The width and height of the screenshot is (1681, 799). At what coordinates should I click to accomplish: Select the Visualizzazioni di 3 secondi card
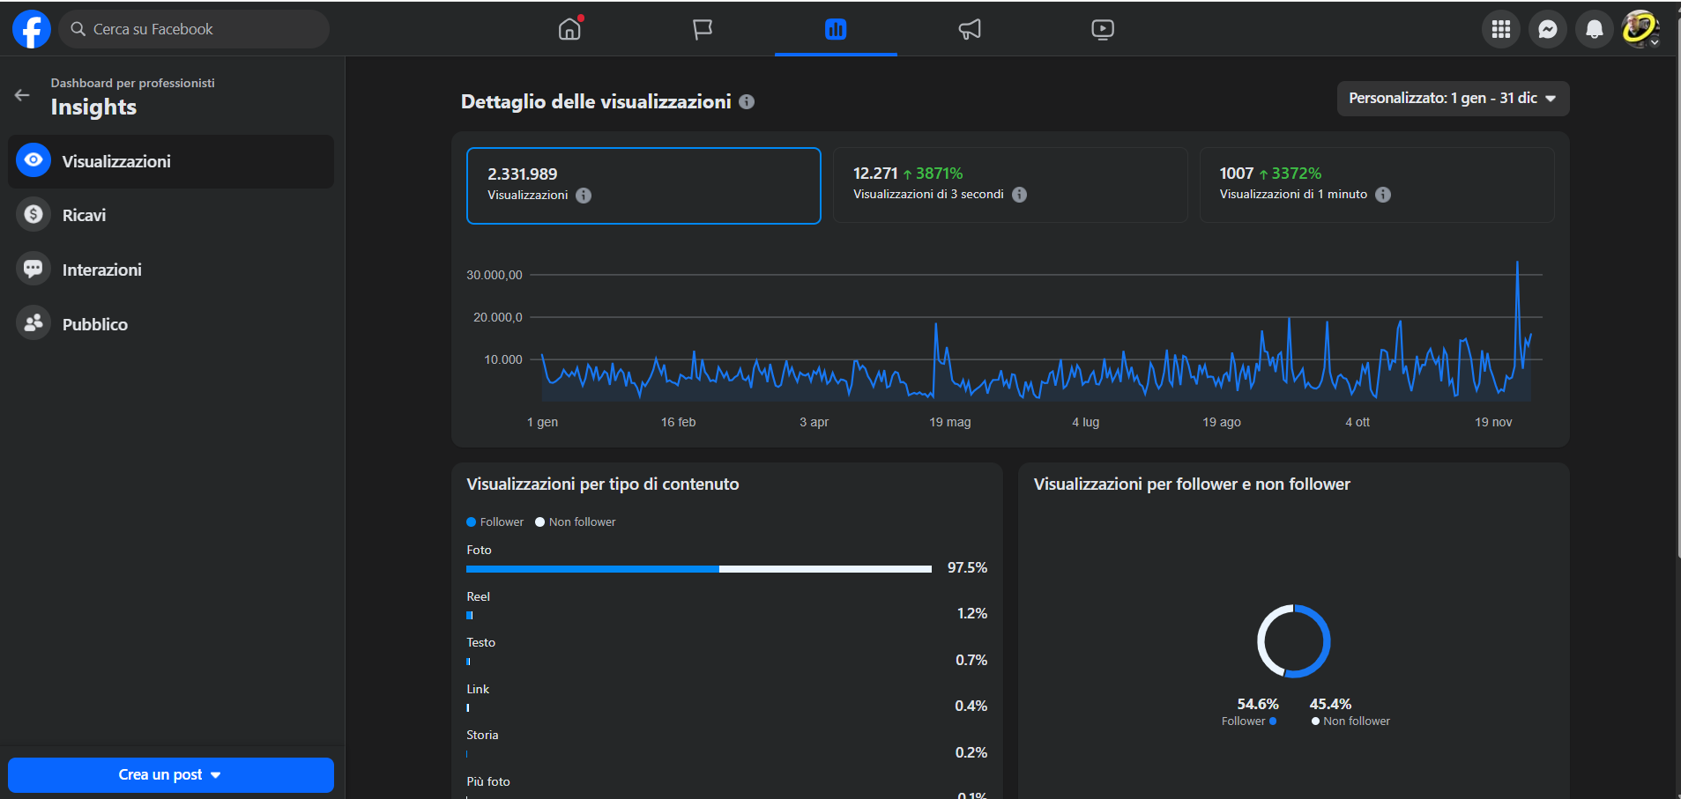click(1009, 185)
